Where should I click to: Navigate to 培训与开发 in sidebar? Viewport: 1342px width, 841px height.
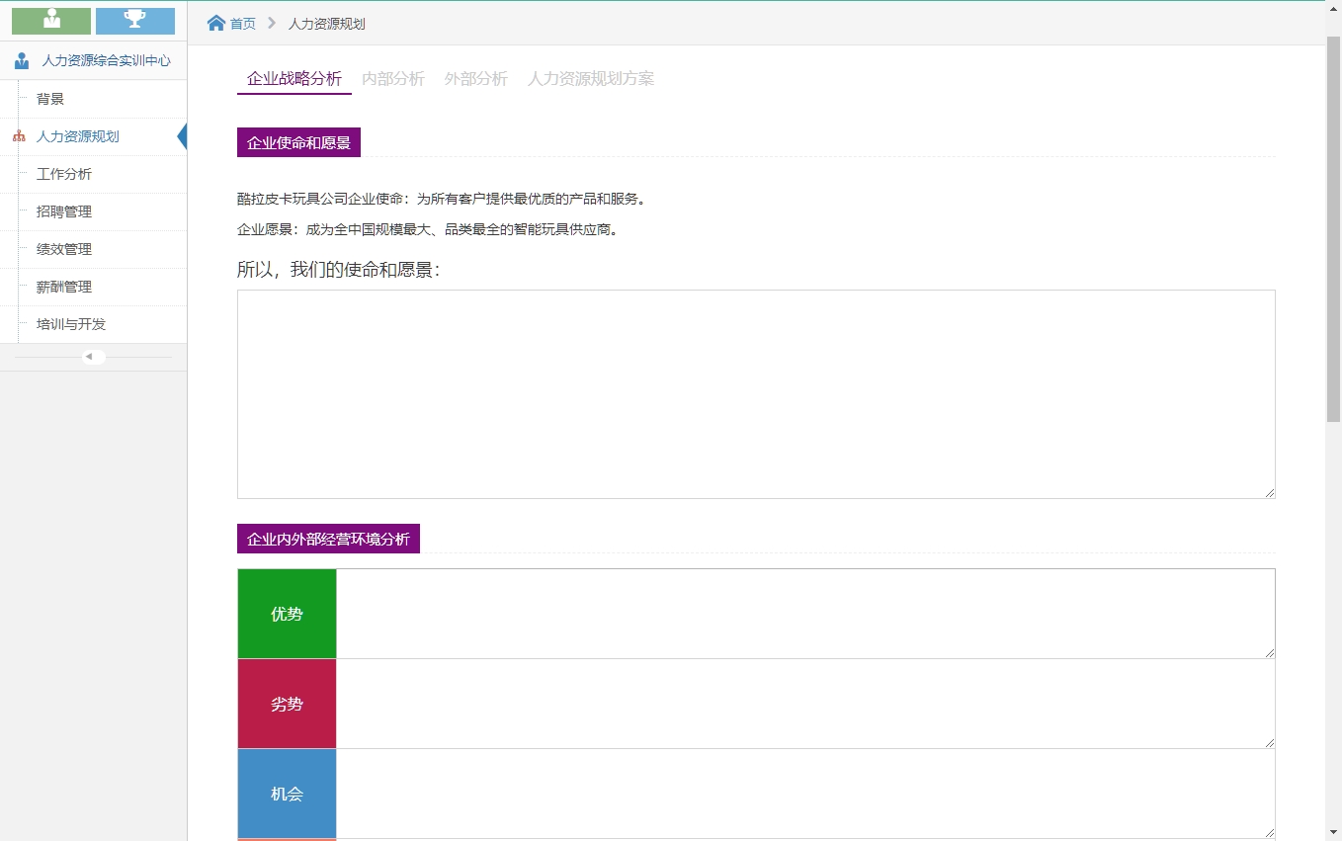tap(71, 324)
